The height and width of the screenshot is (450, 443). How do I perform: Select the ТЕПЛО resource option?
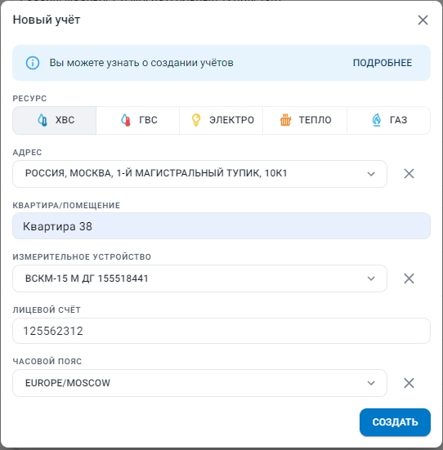[305, 120]
